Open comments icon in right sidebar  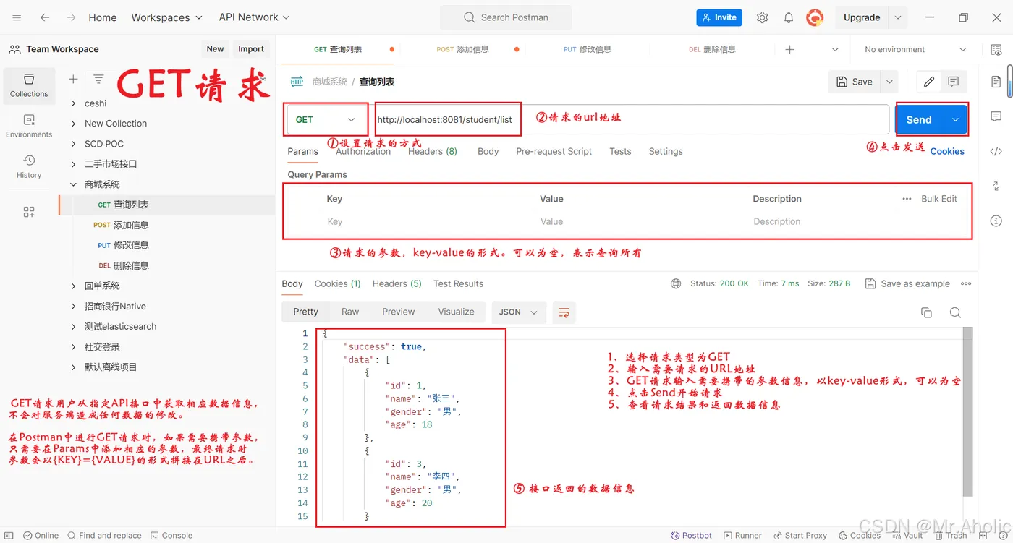pos(996,116)
